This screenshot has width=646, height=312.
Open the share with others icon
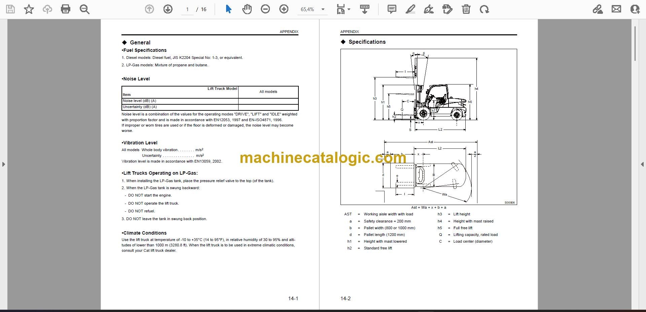635,9
